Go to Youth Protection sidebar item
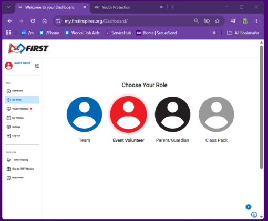 (22, 109)
